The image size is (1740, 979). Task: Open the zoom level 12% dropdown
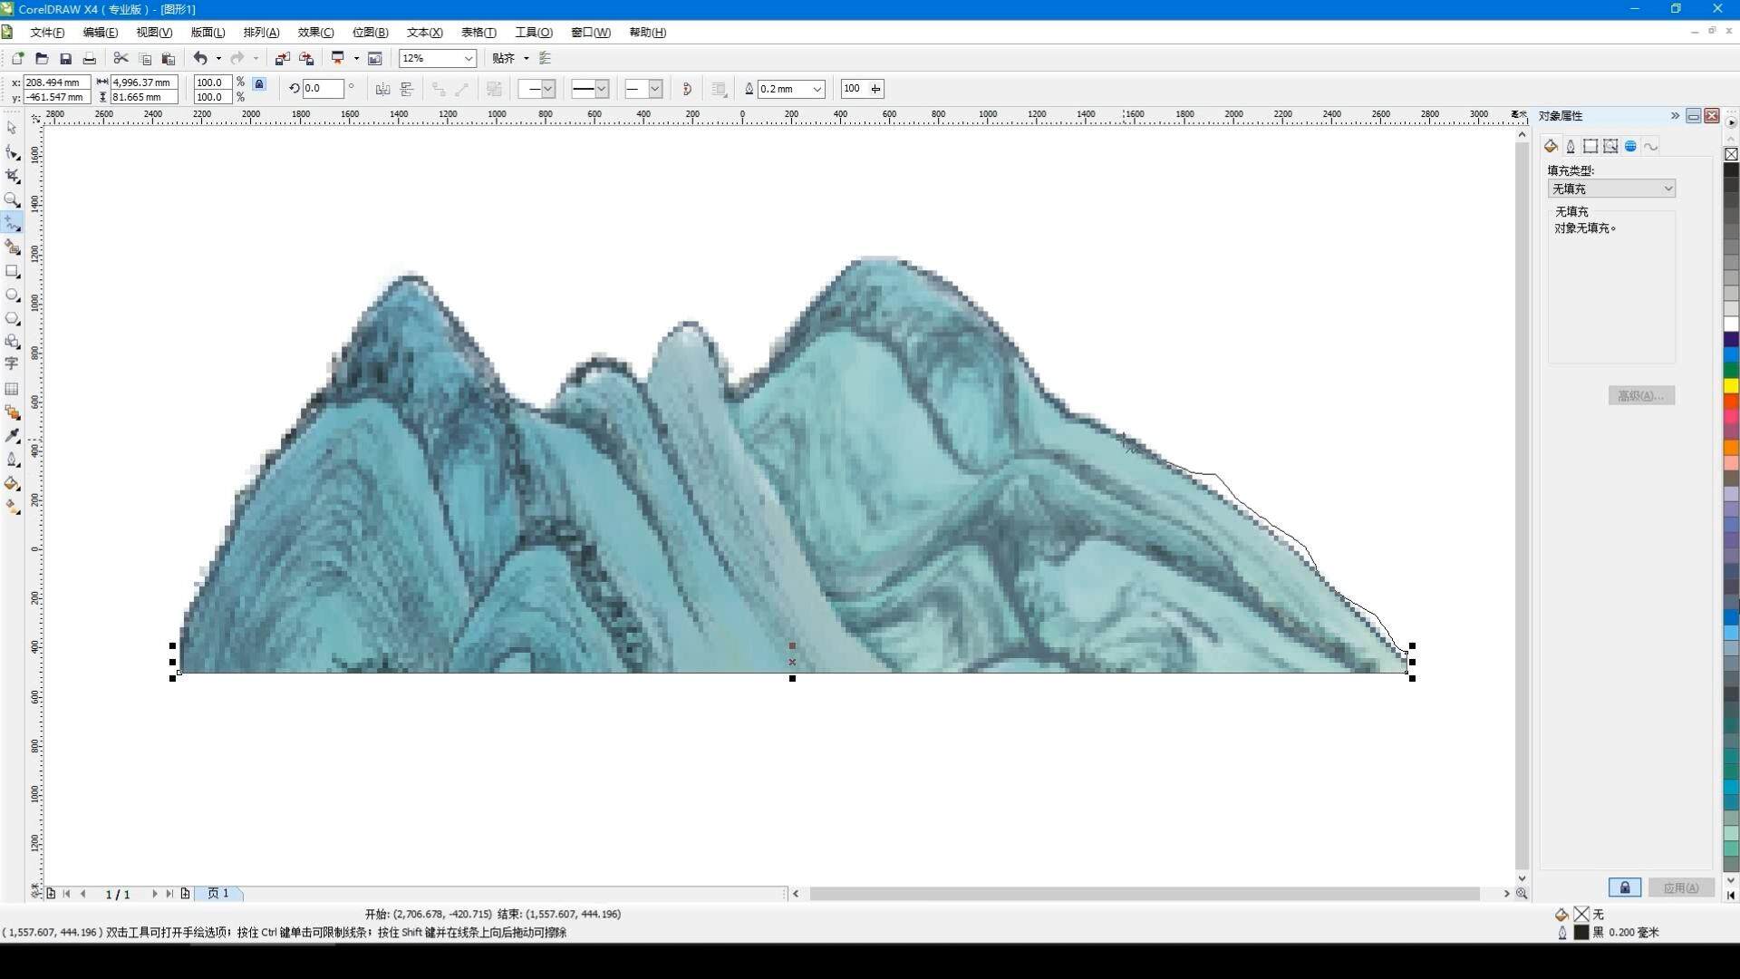[x=469, y=59]
